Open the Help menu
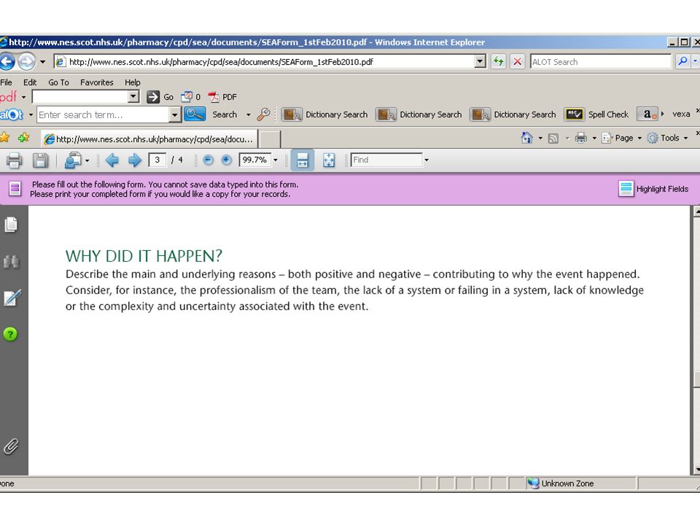 tap(132, 82)
